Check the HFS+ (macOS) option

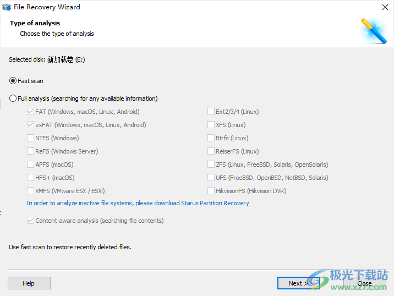31,178
